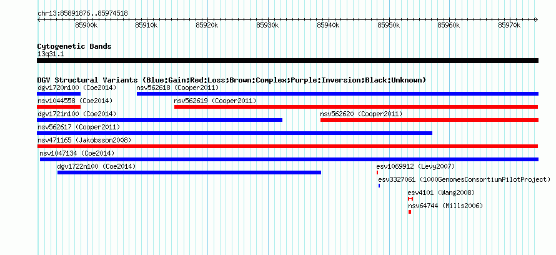Select the blue dgv1722n100 gain bar
This screenshot has height=255, width=556.
(x=189, y=172)
